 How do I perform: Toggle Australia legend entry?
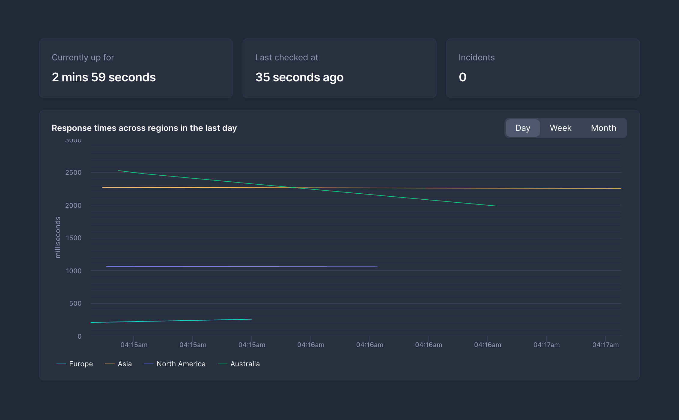click(x=245, y=364)
